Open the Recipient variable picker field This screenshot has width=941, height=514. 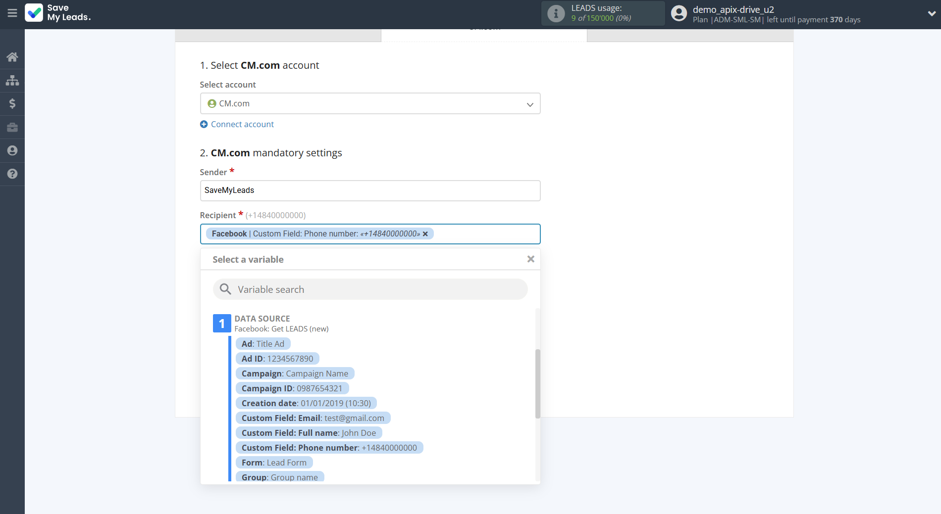(x=483, y=234)
